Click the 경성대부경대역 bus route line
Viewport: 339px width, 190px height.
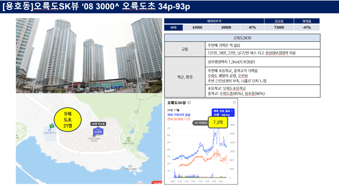coord(252,53)
